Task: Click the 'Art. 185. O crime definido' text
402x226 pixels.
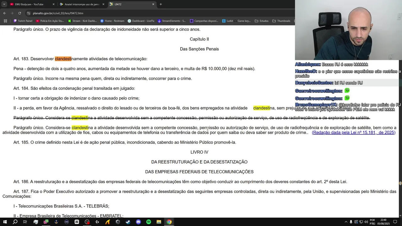Action: pos(125,142)
